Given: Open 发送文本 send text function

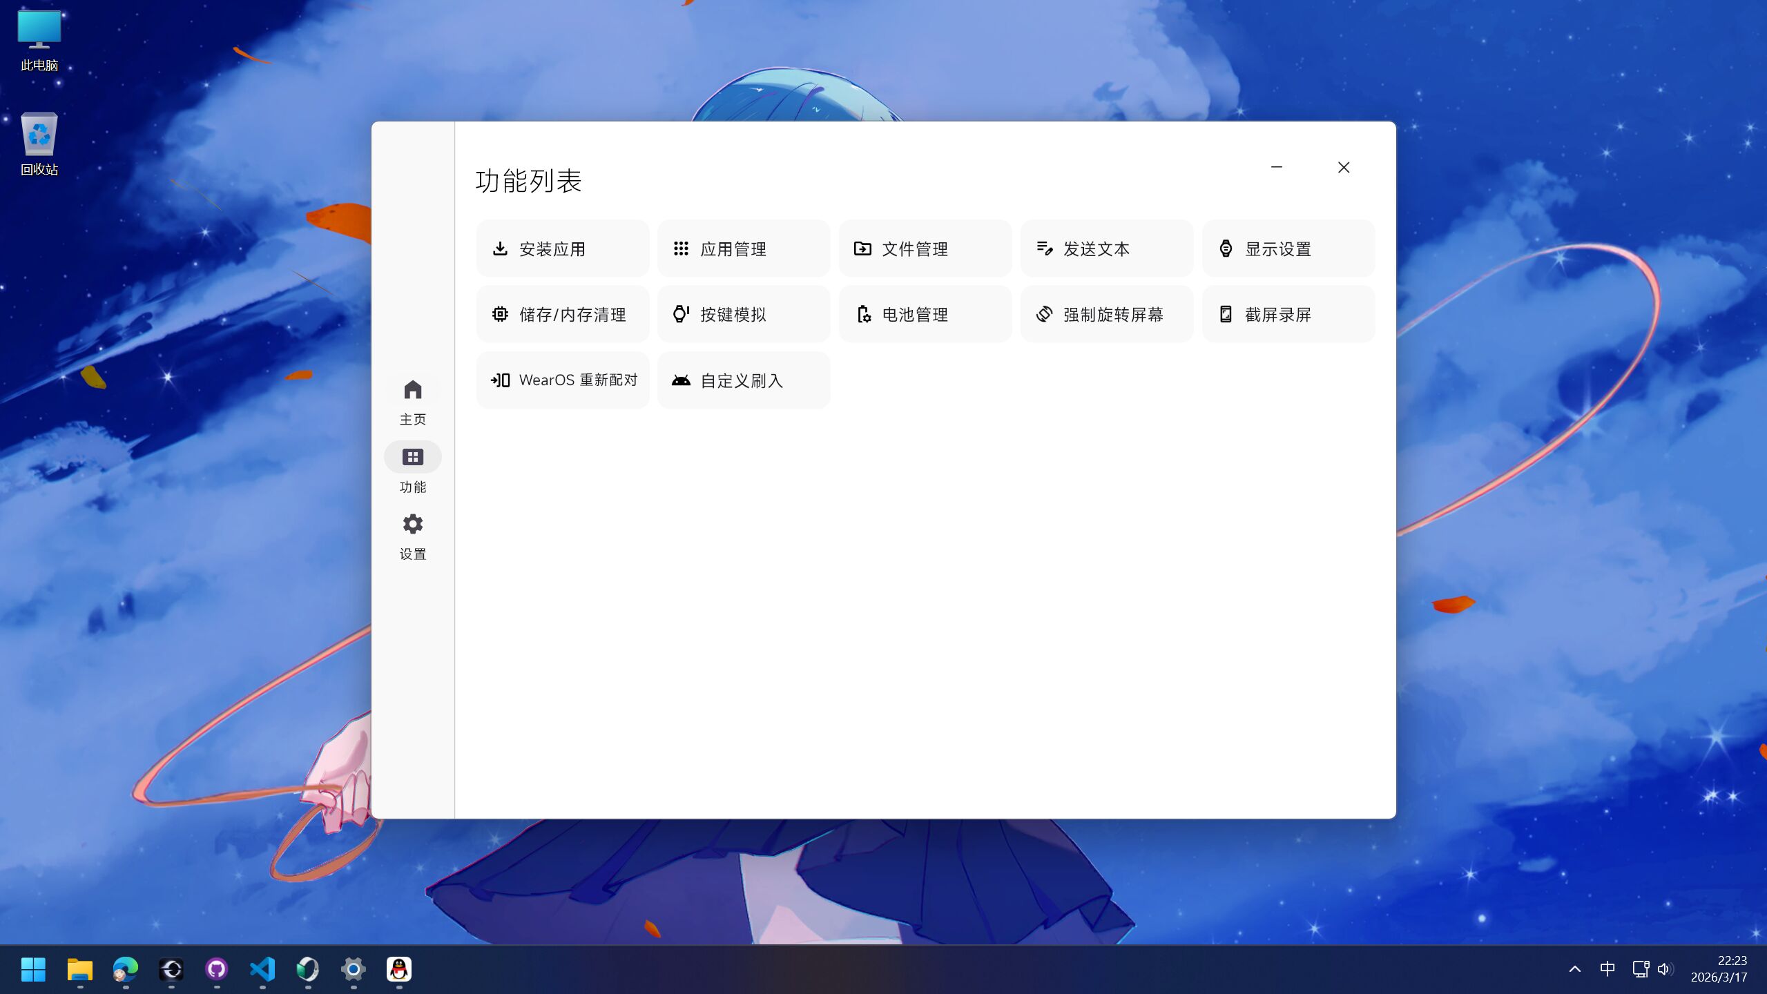Looking at the screenshot, I should (1106, 248).
